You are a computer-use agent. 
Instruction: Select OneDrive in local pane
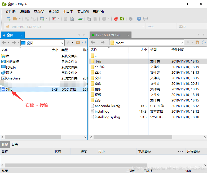(44, 78)
